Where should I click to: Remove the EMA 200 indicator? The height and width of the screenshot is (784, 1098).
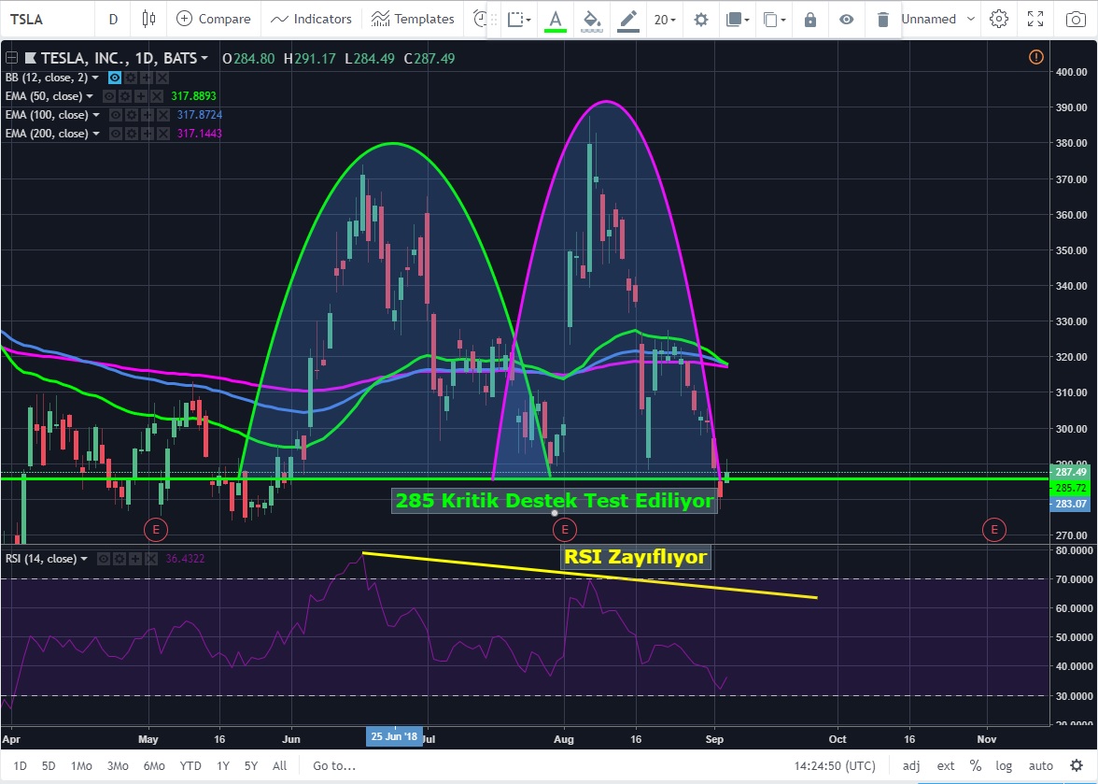(163, 134)
